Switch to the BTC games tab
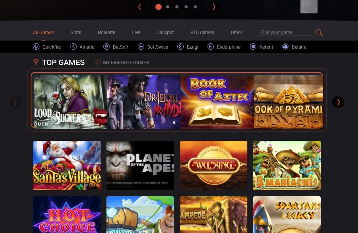This screenshot has height=233, width=358. pyautogui.click(x=202, y=33)
